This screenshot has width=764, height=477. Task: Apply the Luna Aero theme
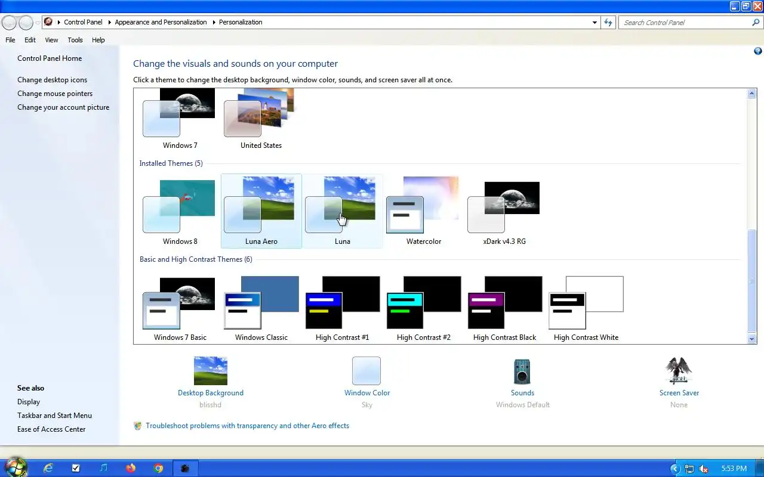[x=261, y=211]
